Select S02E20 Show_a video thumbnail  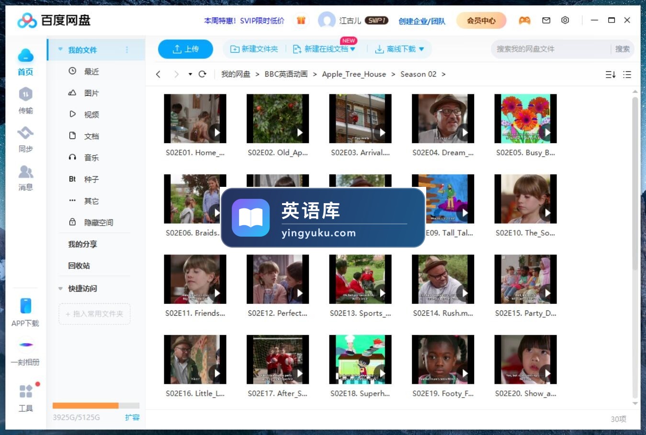tap(525, 359)
